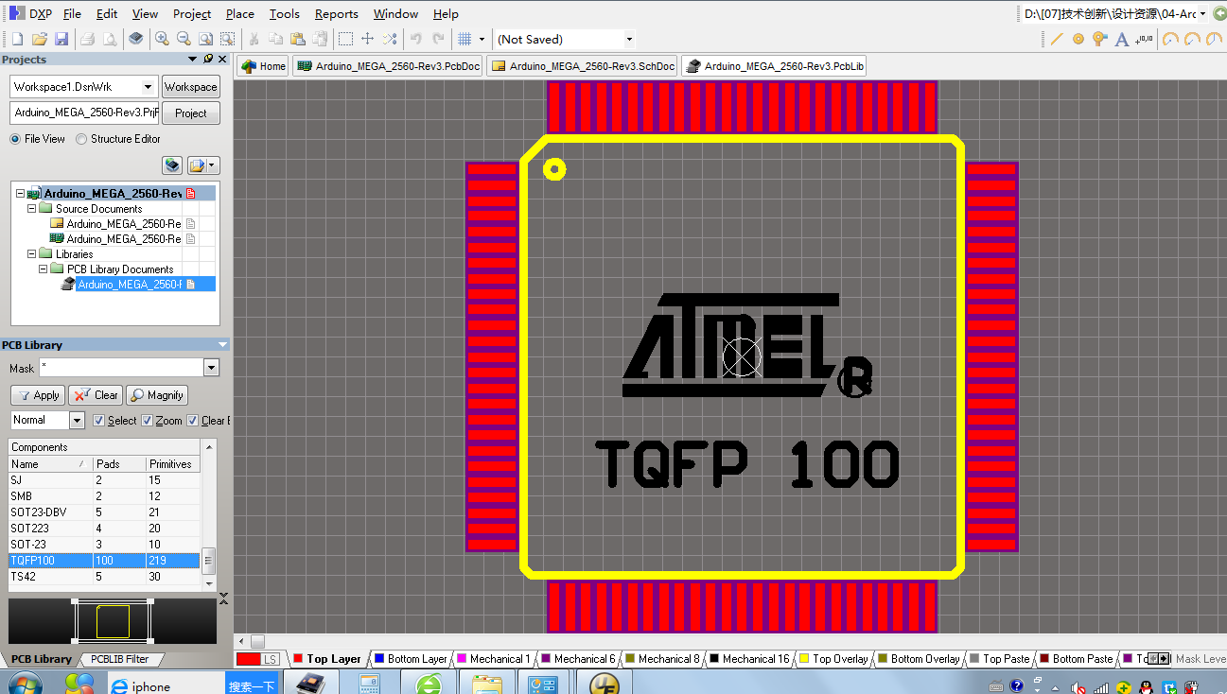This screenshot has width=1227, height=694.
Task: Pin the Projects panel with pushpin icon
Action: tap(208, 59)
